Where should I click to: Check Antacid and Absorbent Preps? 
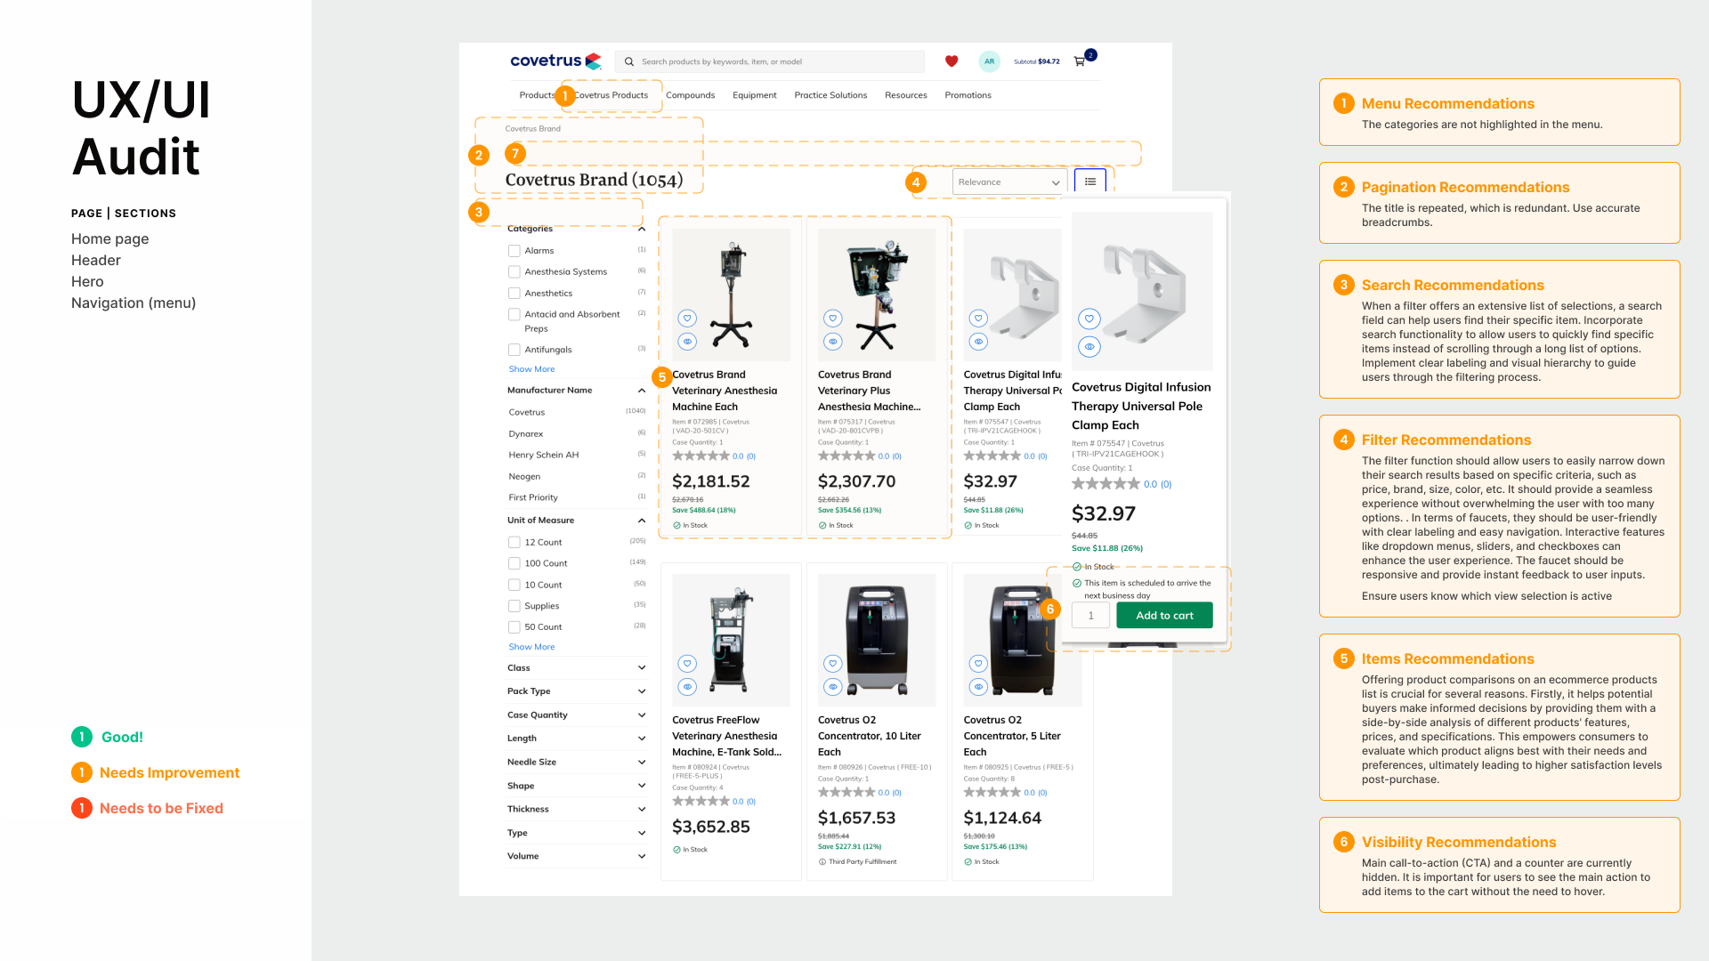coord(514,315)
